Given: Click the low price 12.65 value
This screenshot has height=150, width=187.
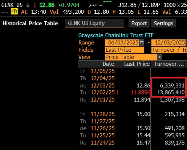Looking at the screenshot, I should 151,12.
